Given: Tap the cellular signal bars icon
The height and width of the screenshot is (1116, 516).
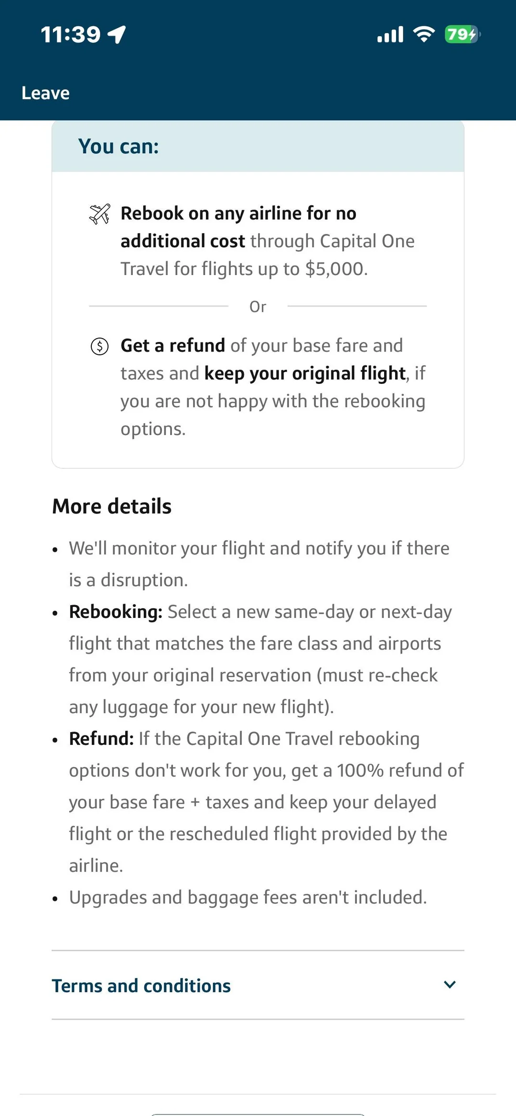Looking at the screenshot, I should [390, 34].
